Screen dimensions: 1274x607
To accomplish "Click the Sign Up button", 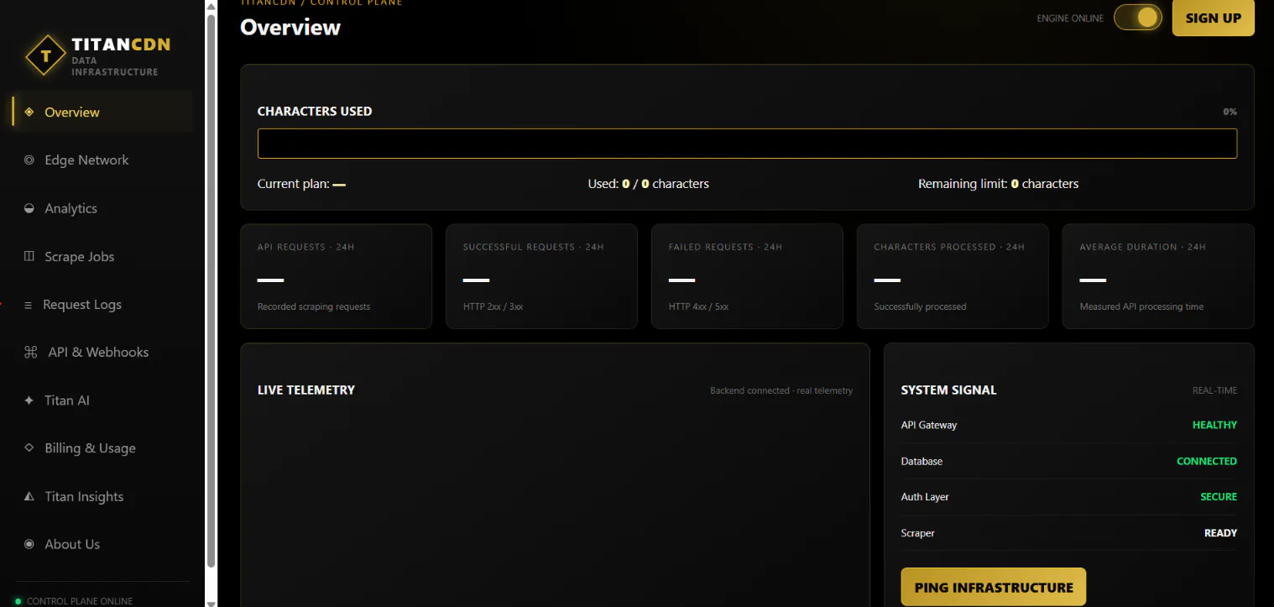I will [1213, 18].
